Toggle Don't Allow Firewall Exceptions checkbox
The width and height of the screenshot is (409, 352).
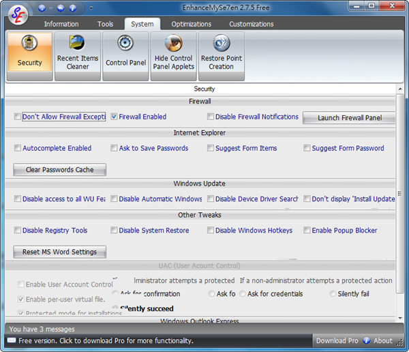point(18,117)
